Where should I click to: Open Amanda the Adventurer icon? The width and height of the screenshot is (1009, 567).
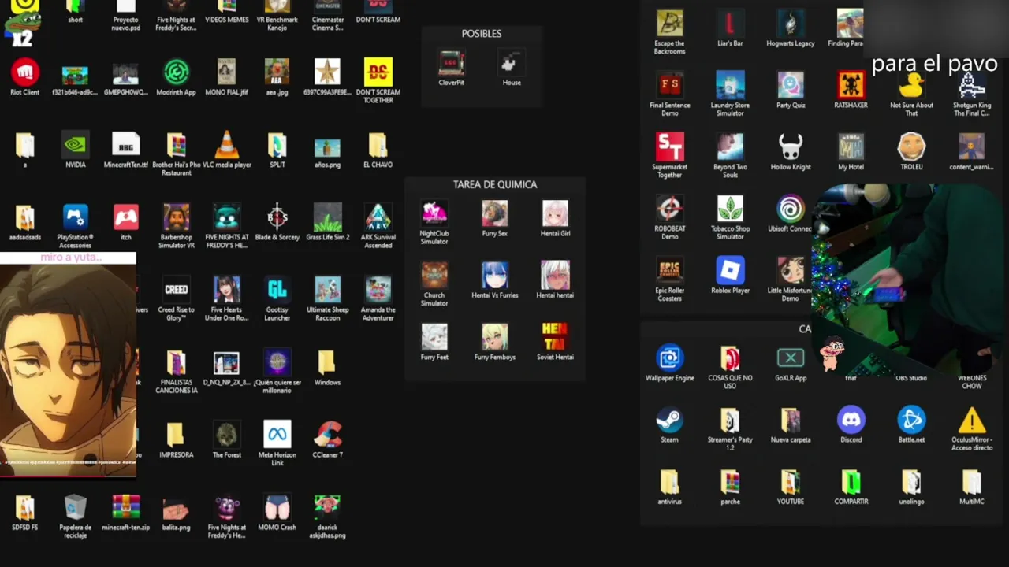[378, 290]
